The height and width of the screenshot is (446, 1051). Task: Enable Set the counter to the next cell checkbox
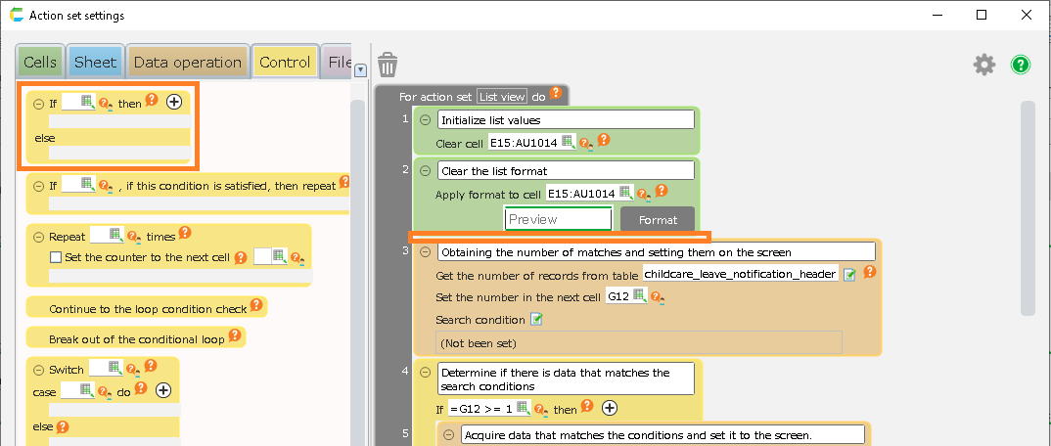(56, 257)
